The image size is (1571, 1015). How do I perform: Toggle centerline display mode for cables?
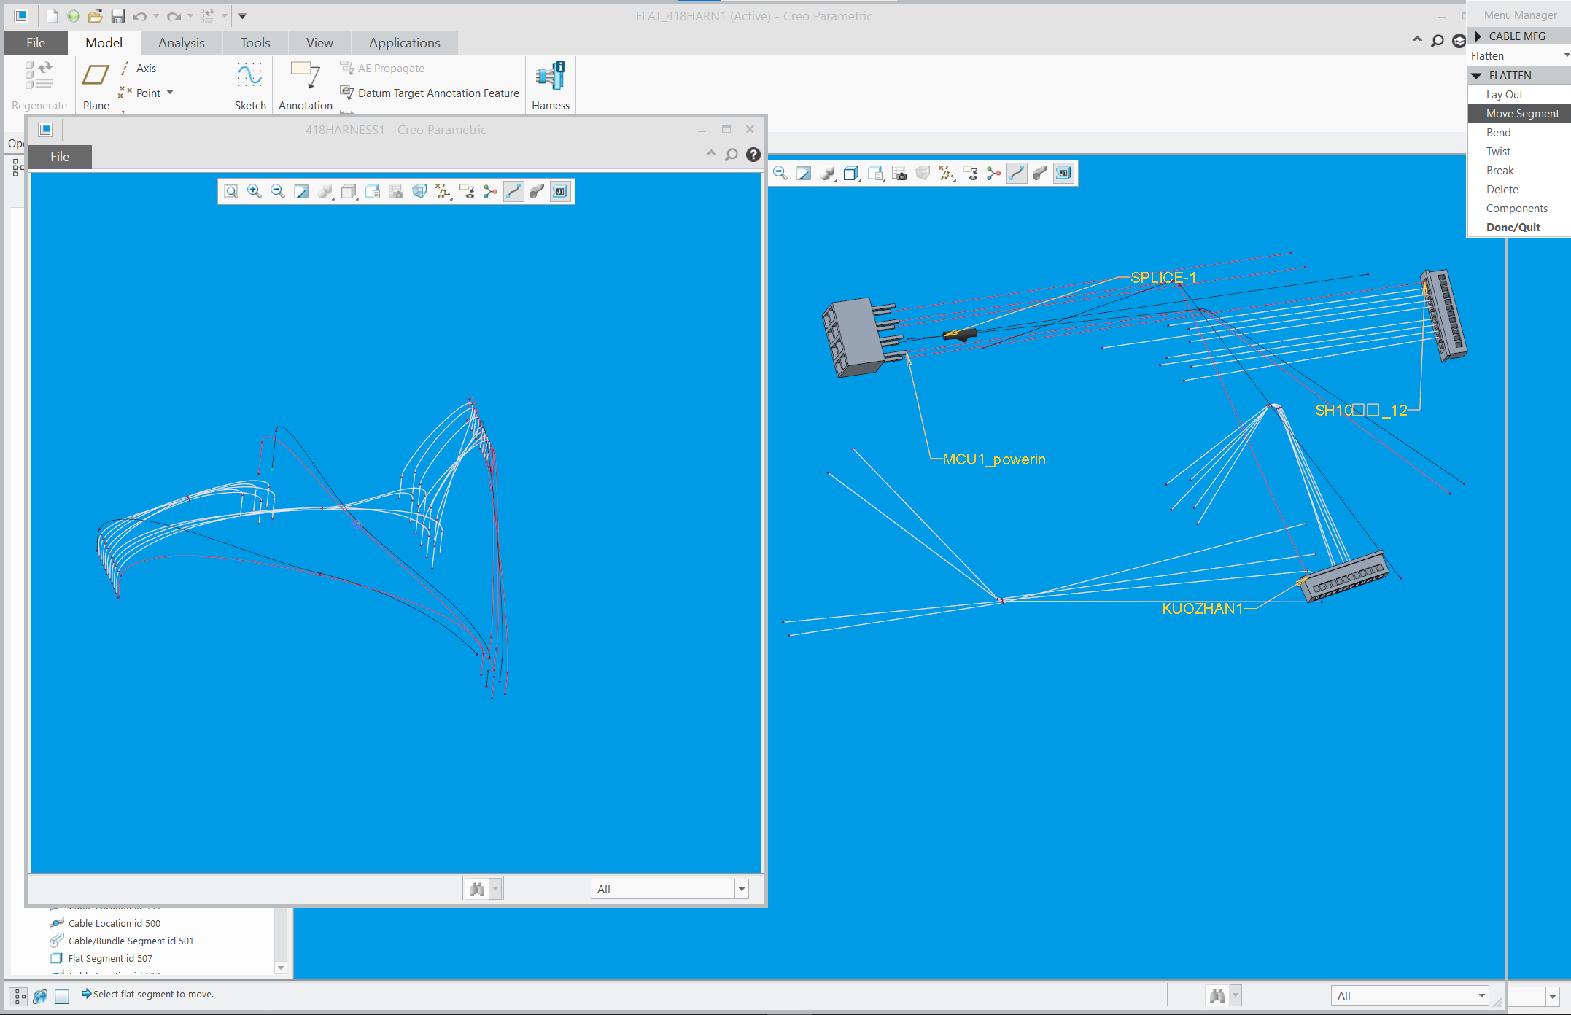point(513,191)
